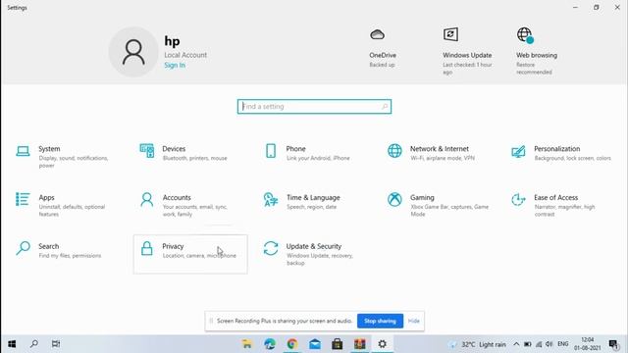Click the volume icon in tray
628x353 pixels.
click(x=549, y=344)
